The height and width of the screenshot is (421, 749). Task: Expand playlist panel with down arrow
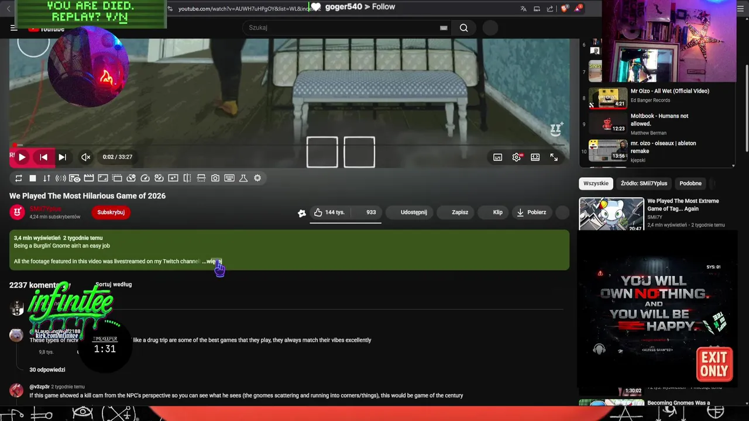click(x=733, y=165)
